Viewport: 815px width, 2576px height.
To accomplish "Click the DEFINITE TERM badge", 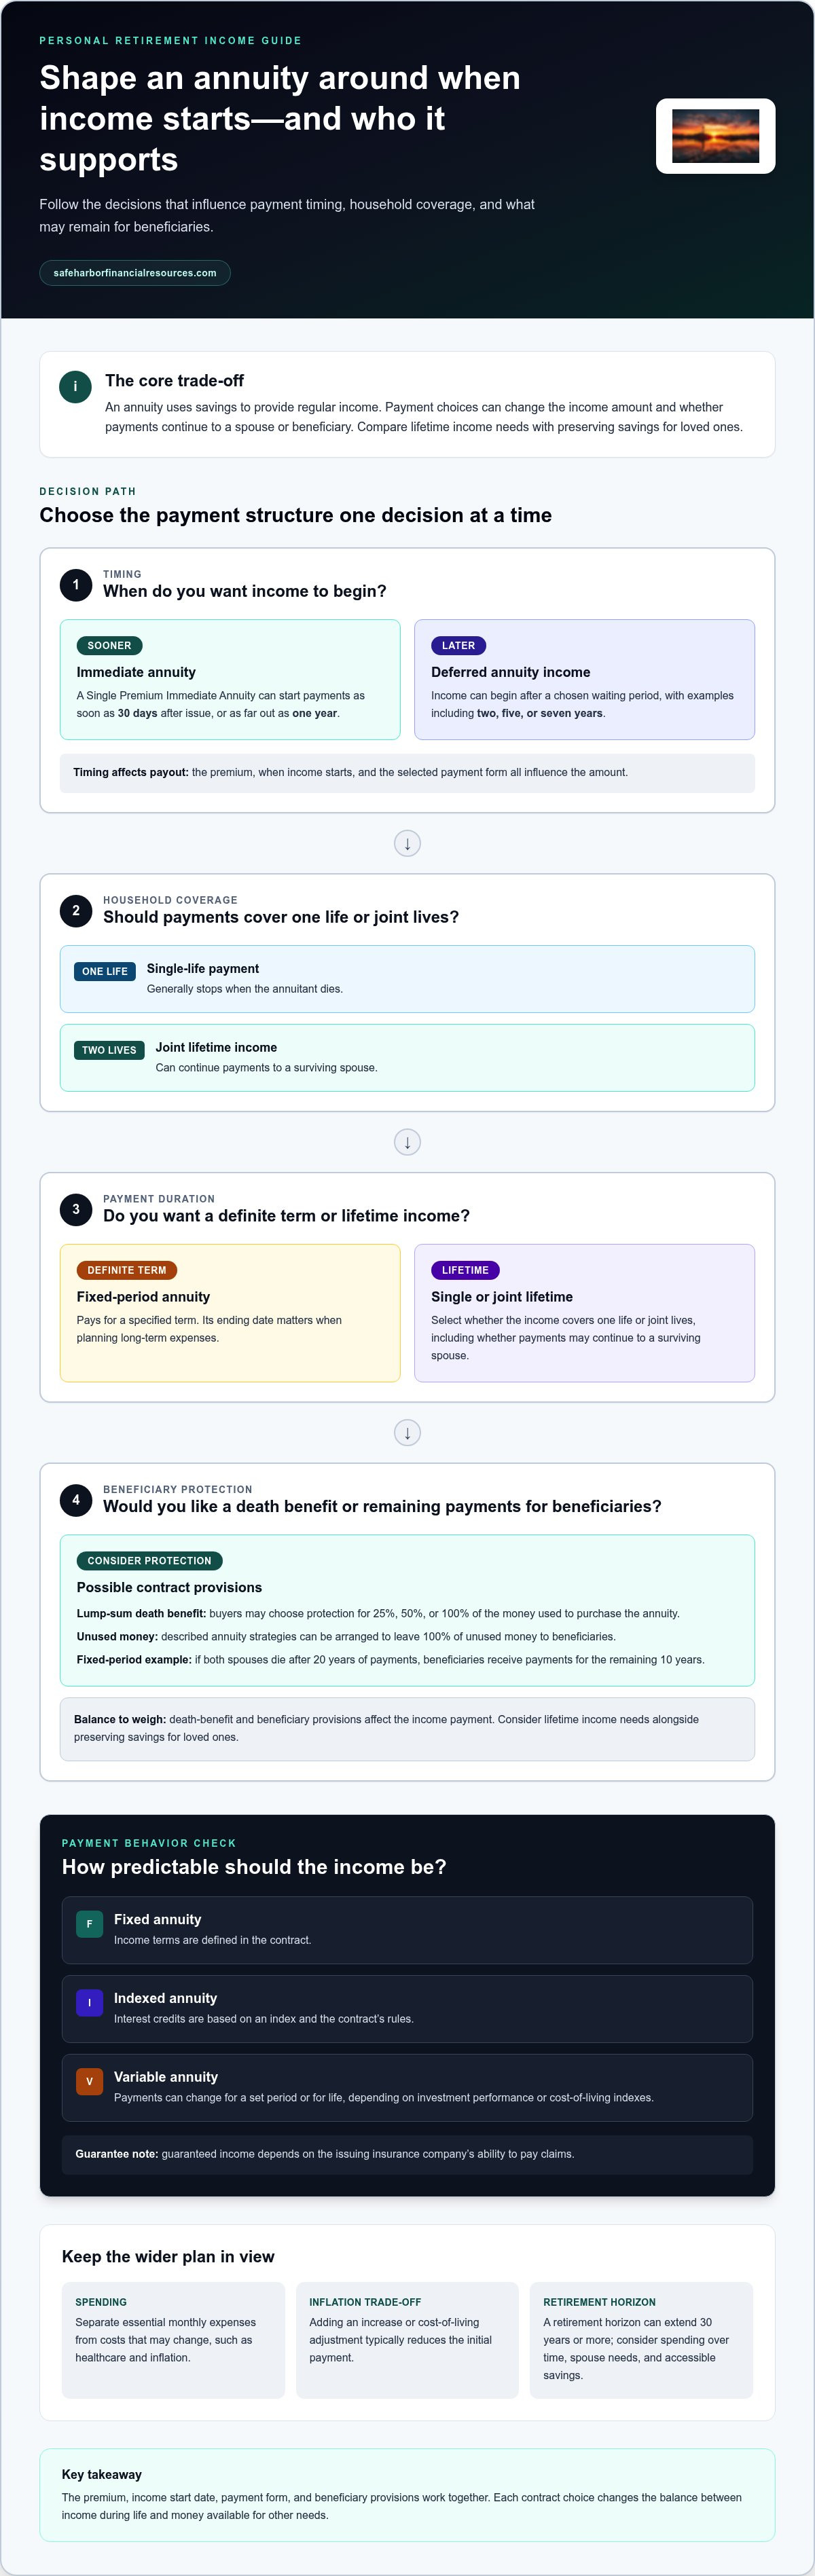I will tap(127, 1271).
